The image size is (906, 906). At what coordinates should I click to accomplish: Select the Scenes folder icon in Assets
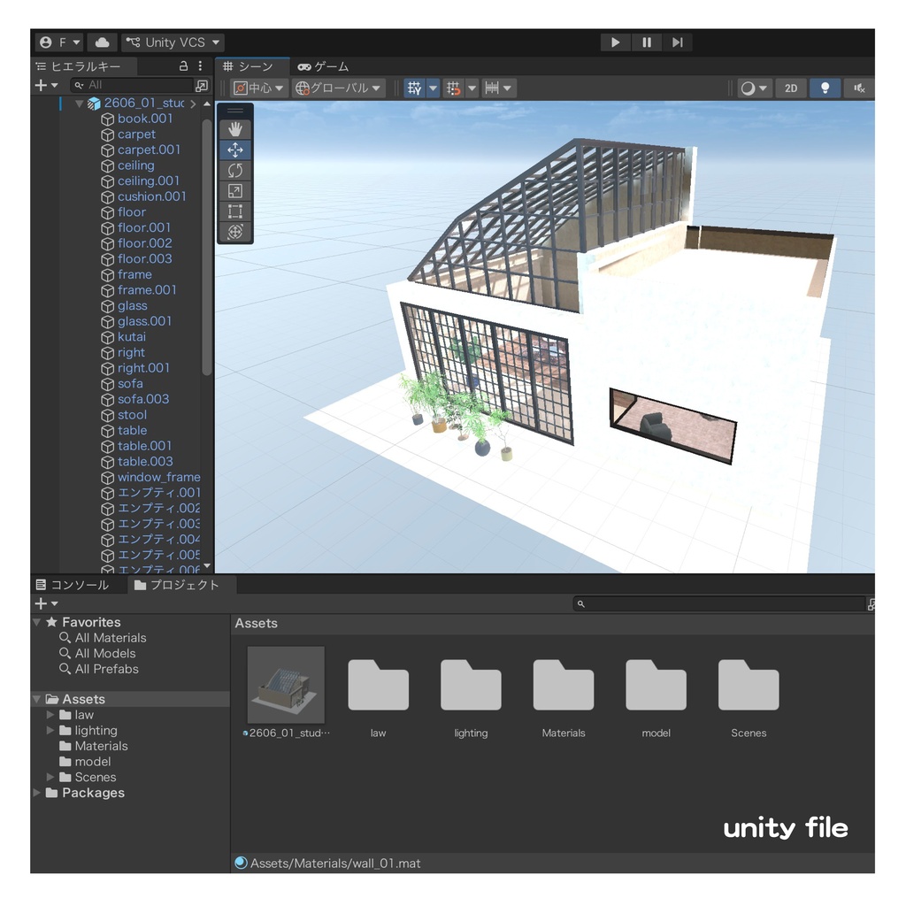[x=749, y=685]
